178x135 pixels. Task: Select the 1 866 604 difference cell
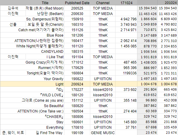147,19
